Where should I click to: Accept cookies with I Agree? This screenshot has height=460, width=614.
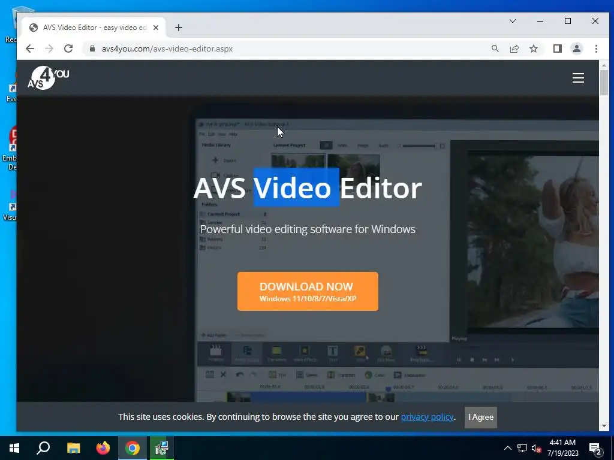tap(481, 417)
